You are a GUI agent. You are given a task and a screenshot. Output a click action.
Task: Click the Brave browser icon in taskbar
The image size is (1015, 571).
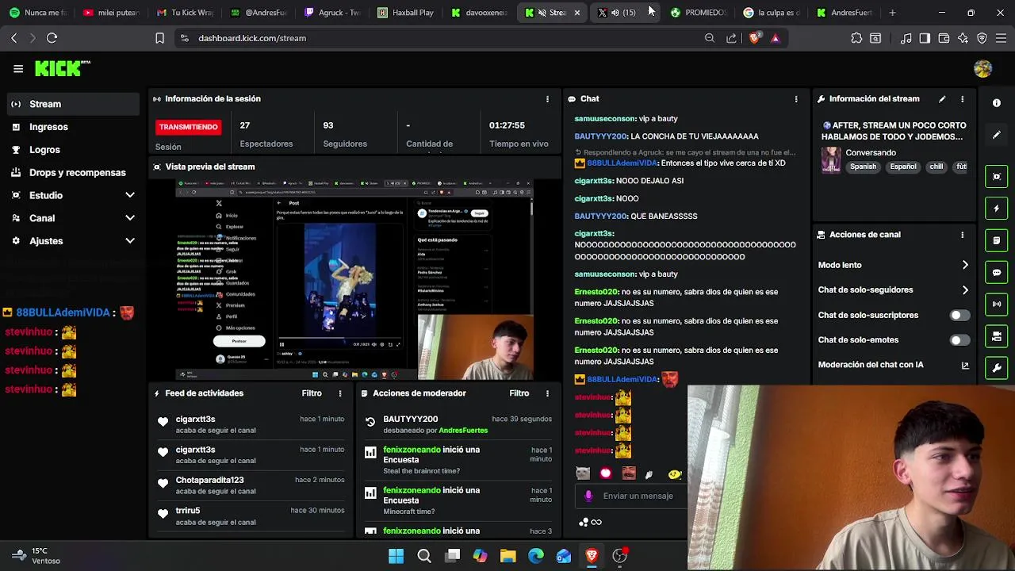click(592, 556)
